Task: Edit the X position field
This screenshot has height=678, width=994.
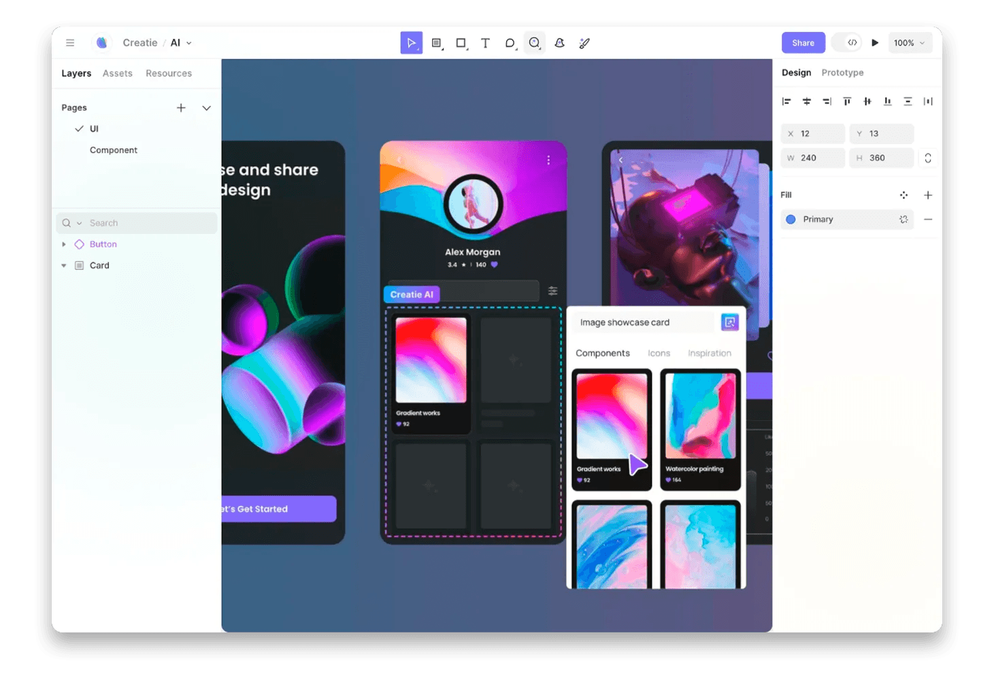Action: (x=813, y=133)
